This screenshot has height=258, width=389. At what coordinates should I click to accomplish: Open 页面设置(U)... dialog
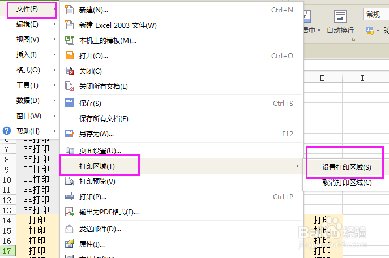click(182, 150)
